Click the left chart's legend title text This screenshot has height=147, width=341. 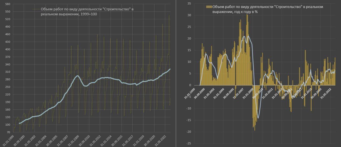(x=87, y=11)
